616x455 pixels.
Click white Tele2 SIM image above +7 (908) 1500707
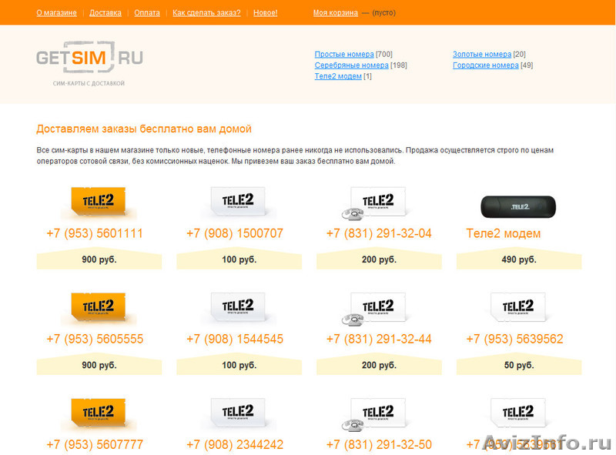pyautogui.click(x=238, y=202)
